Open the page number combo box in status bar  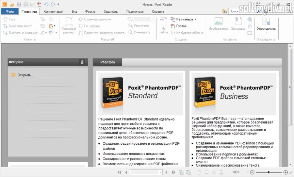pyautogui.click(x=146, y=172)
